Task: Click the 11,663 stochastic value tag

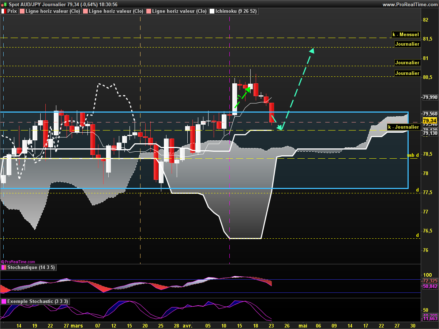Action: click(430, 319)
